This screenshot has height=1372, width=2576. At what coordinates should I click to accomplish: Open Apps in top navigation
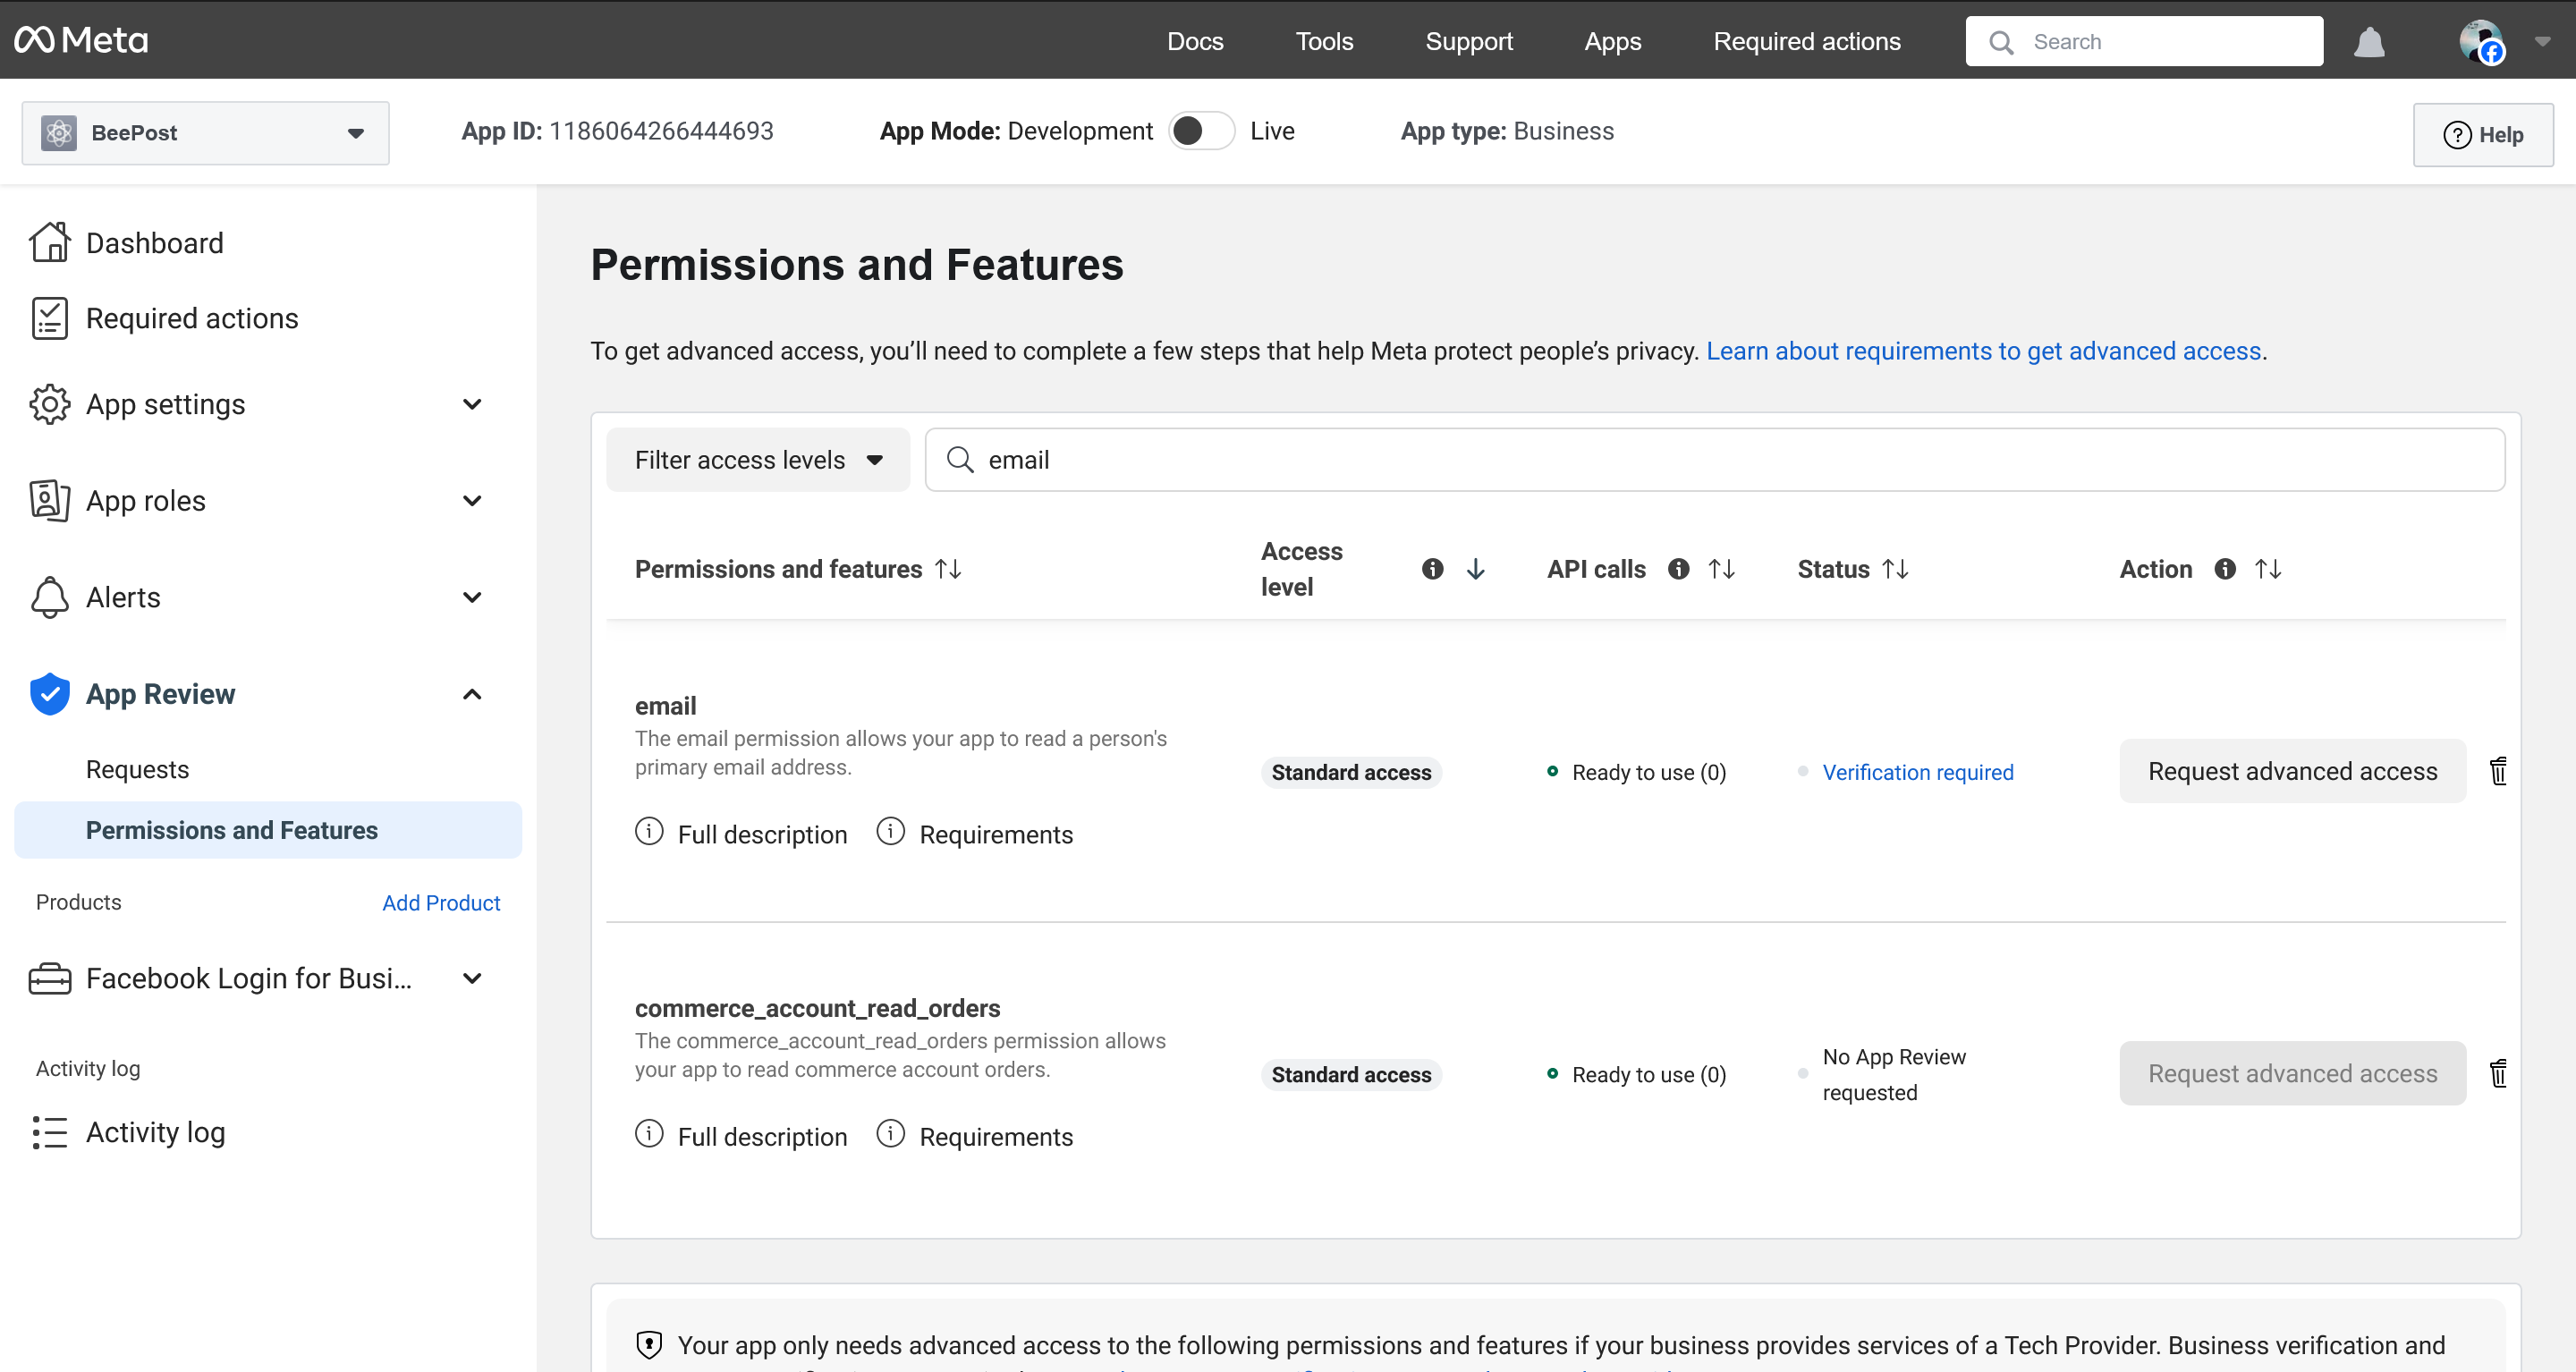pyautogui.click(x=1612, y=41)
